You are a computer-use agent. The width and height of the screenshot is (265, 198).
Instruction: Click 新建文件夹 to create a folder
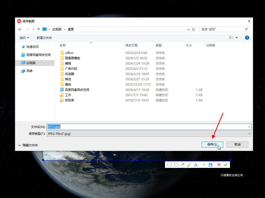[44, 38]
